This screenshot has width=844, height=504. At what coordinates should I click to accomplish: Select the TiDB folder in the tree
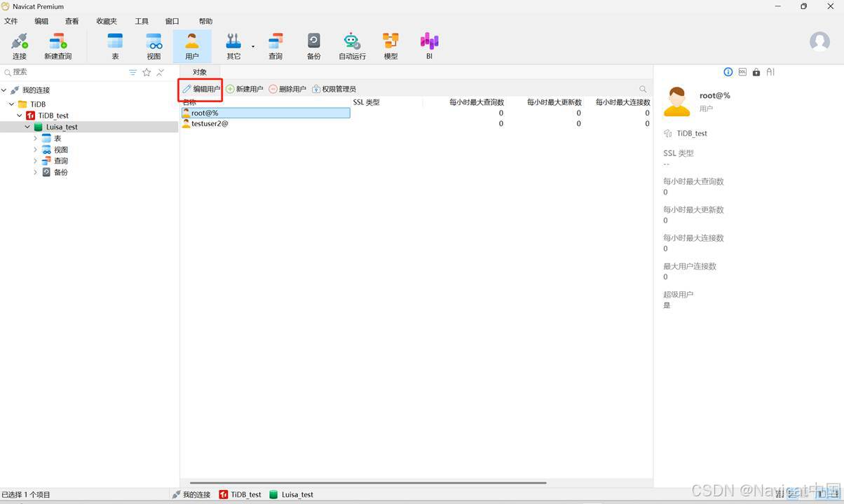(38, 104)
